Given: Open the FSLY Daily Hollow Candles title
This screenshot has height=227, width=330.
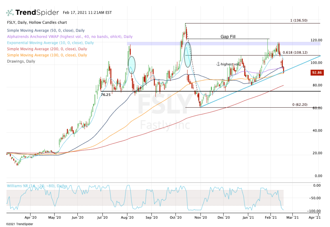Looking at the screenshot, I should 37,23.
